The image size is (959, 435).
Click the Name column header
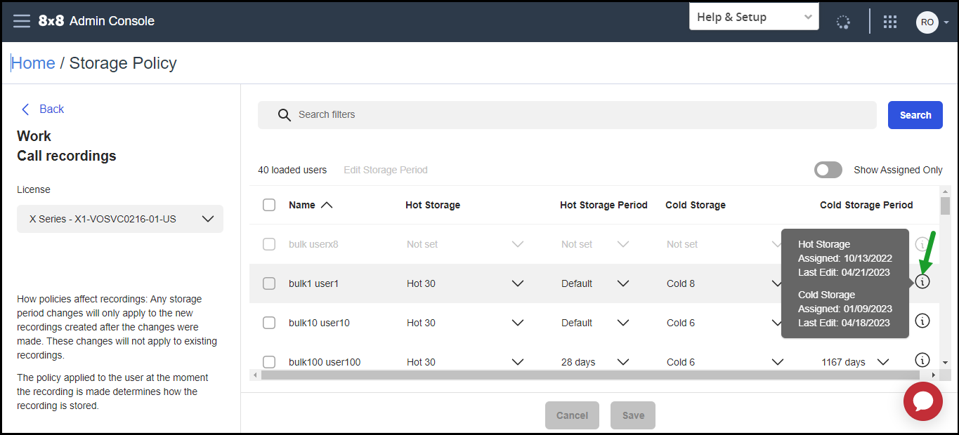tap(302, 205)
